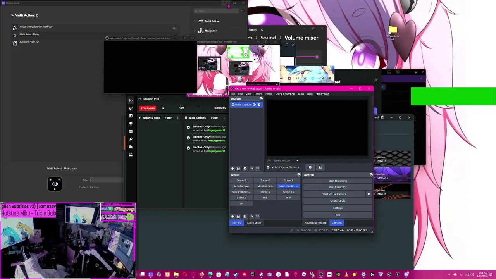Click Start Streaming in OBS Controls
The width and height of the screenshot is (496, 279).
(338, 181)
